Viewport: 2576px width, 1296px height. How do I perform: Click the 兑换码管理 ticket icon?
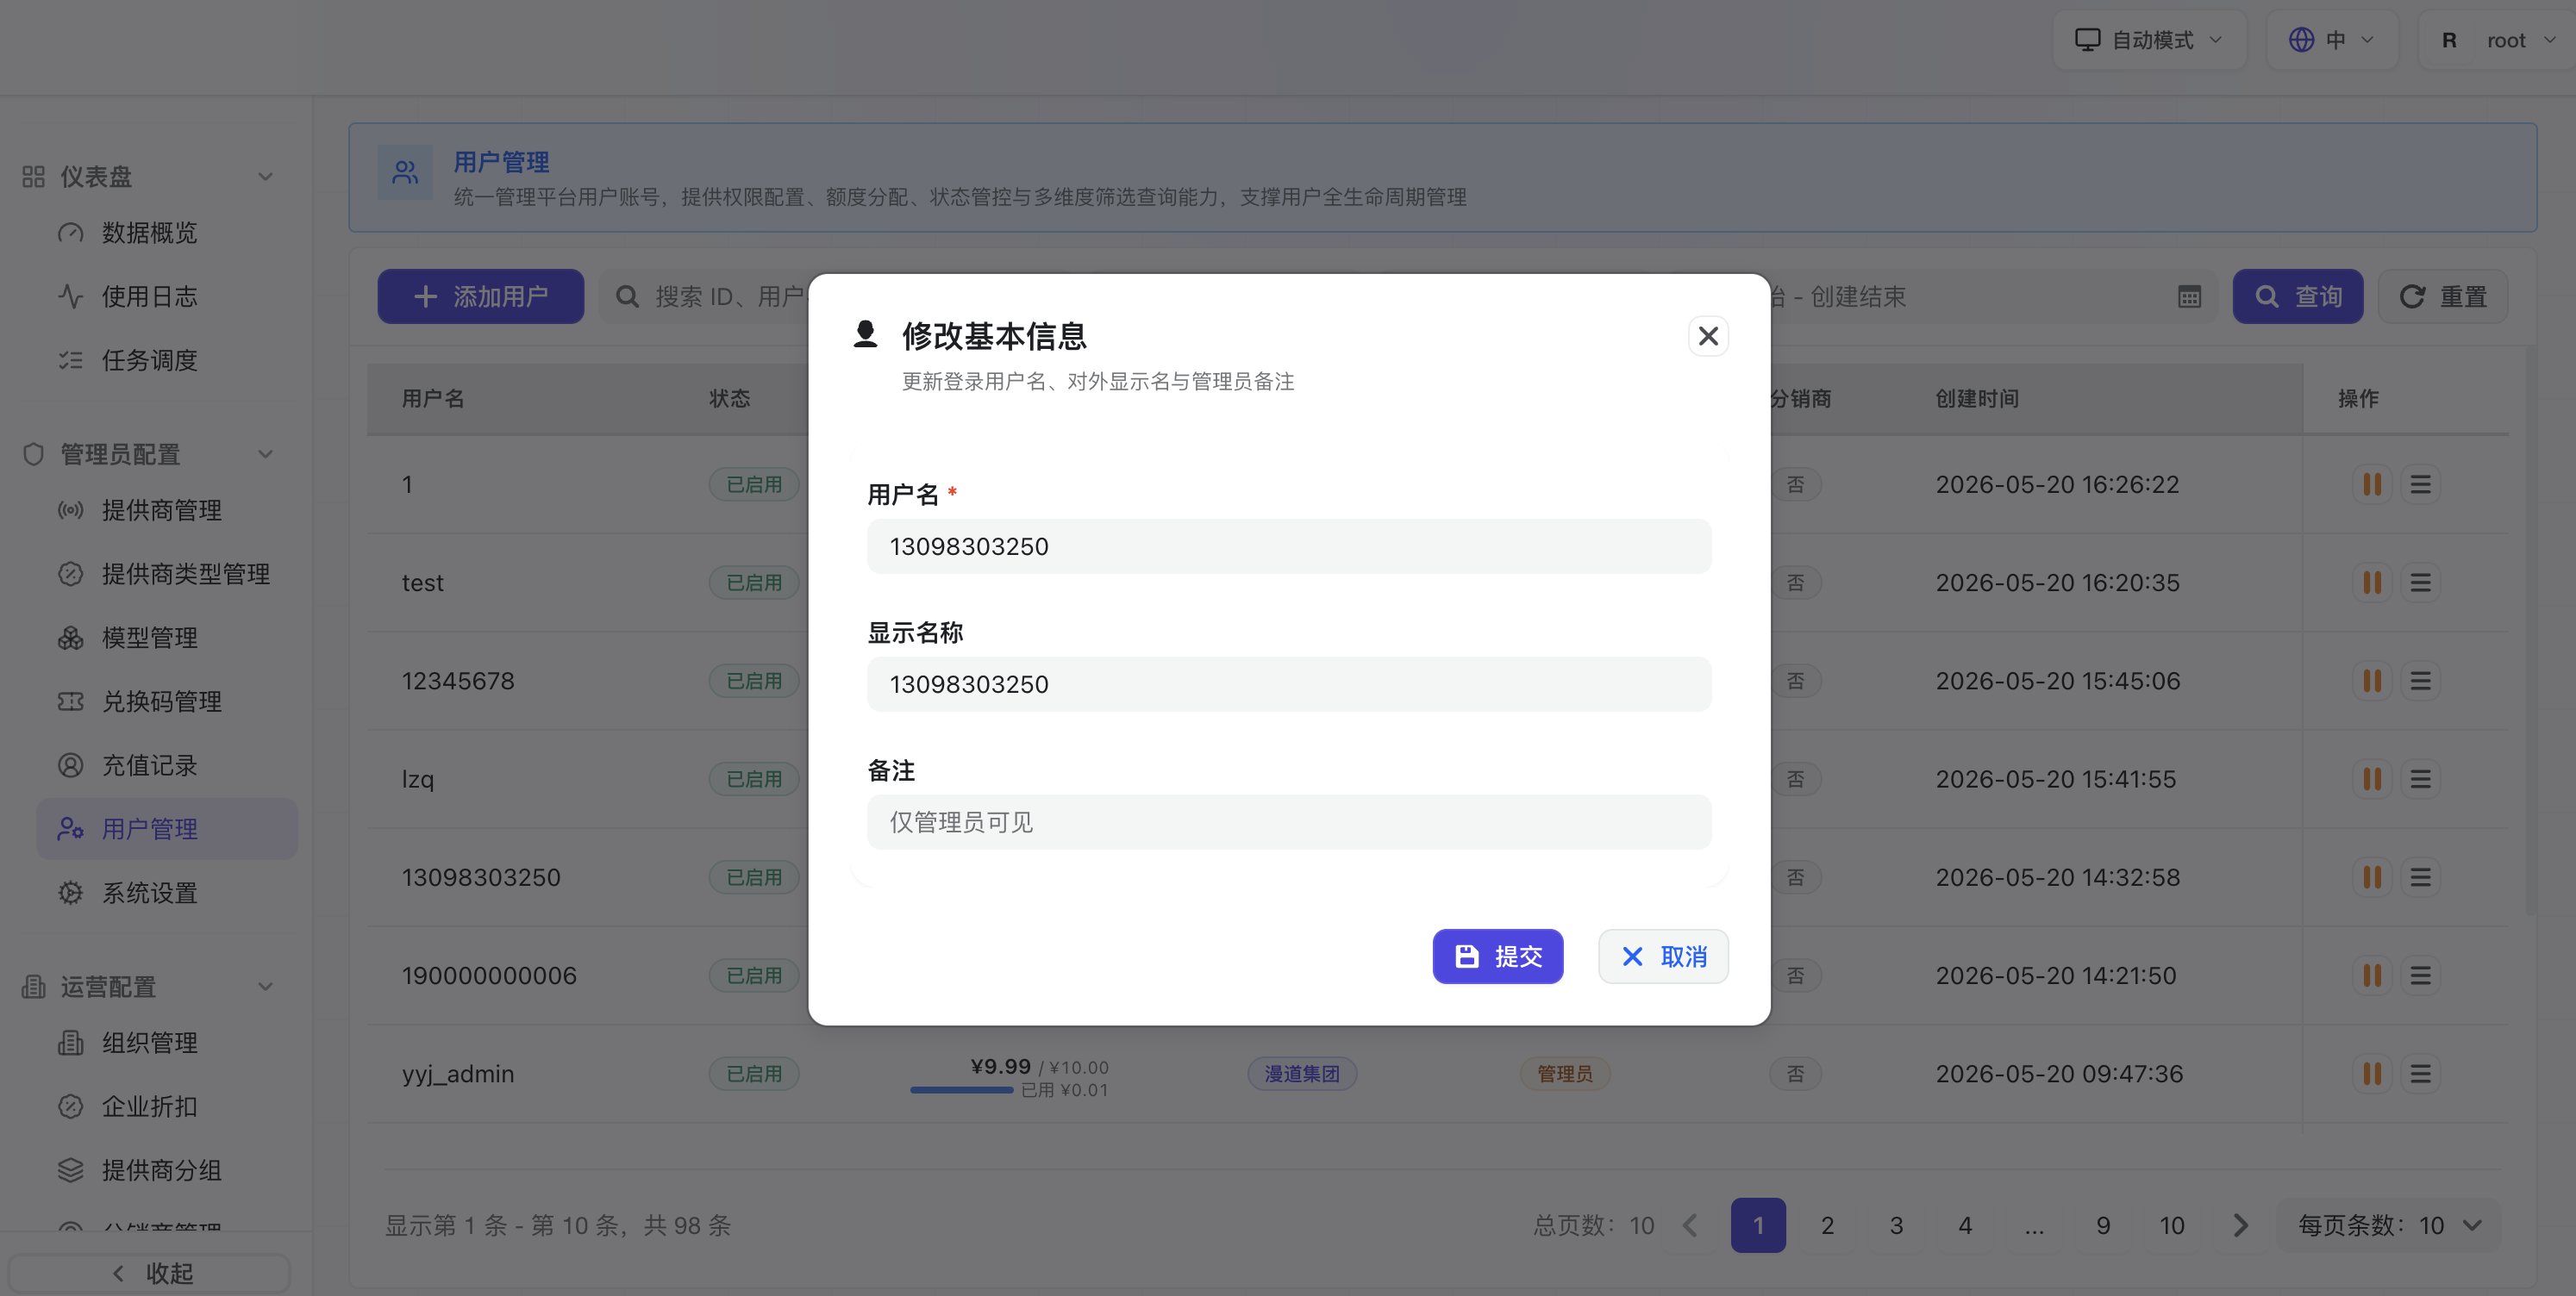70,701
